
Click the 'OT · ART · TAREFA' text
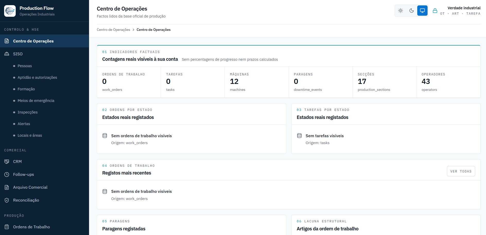pyautogui.click(x=460, y=14)
